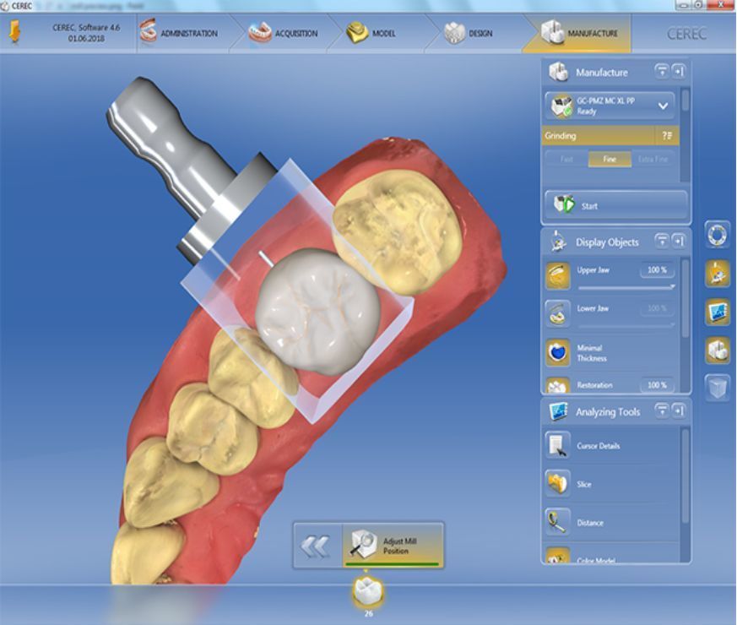
Task: Click the green progress bar under Adjust Mill Position
Action: tap(392, 563)
